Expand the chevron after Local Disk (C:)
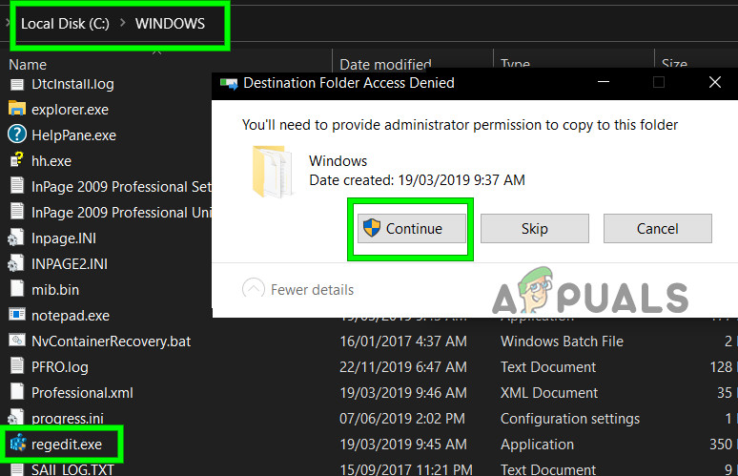Screen dimensions: 738x476 click(x=122, y=23)
